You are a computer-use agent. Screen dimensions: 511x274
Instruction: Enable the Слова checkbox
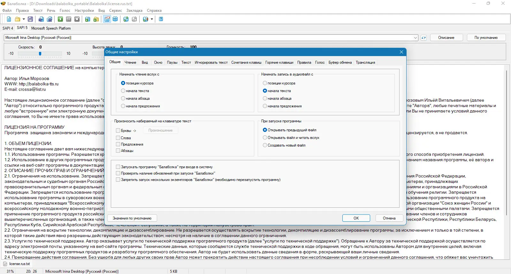pyautogui.click(x=118, y=138)
